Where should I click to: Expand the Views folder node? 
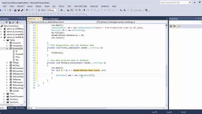coord(4,94)
